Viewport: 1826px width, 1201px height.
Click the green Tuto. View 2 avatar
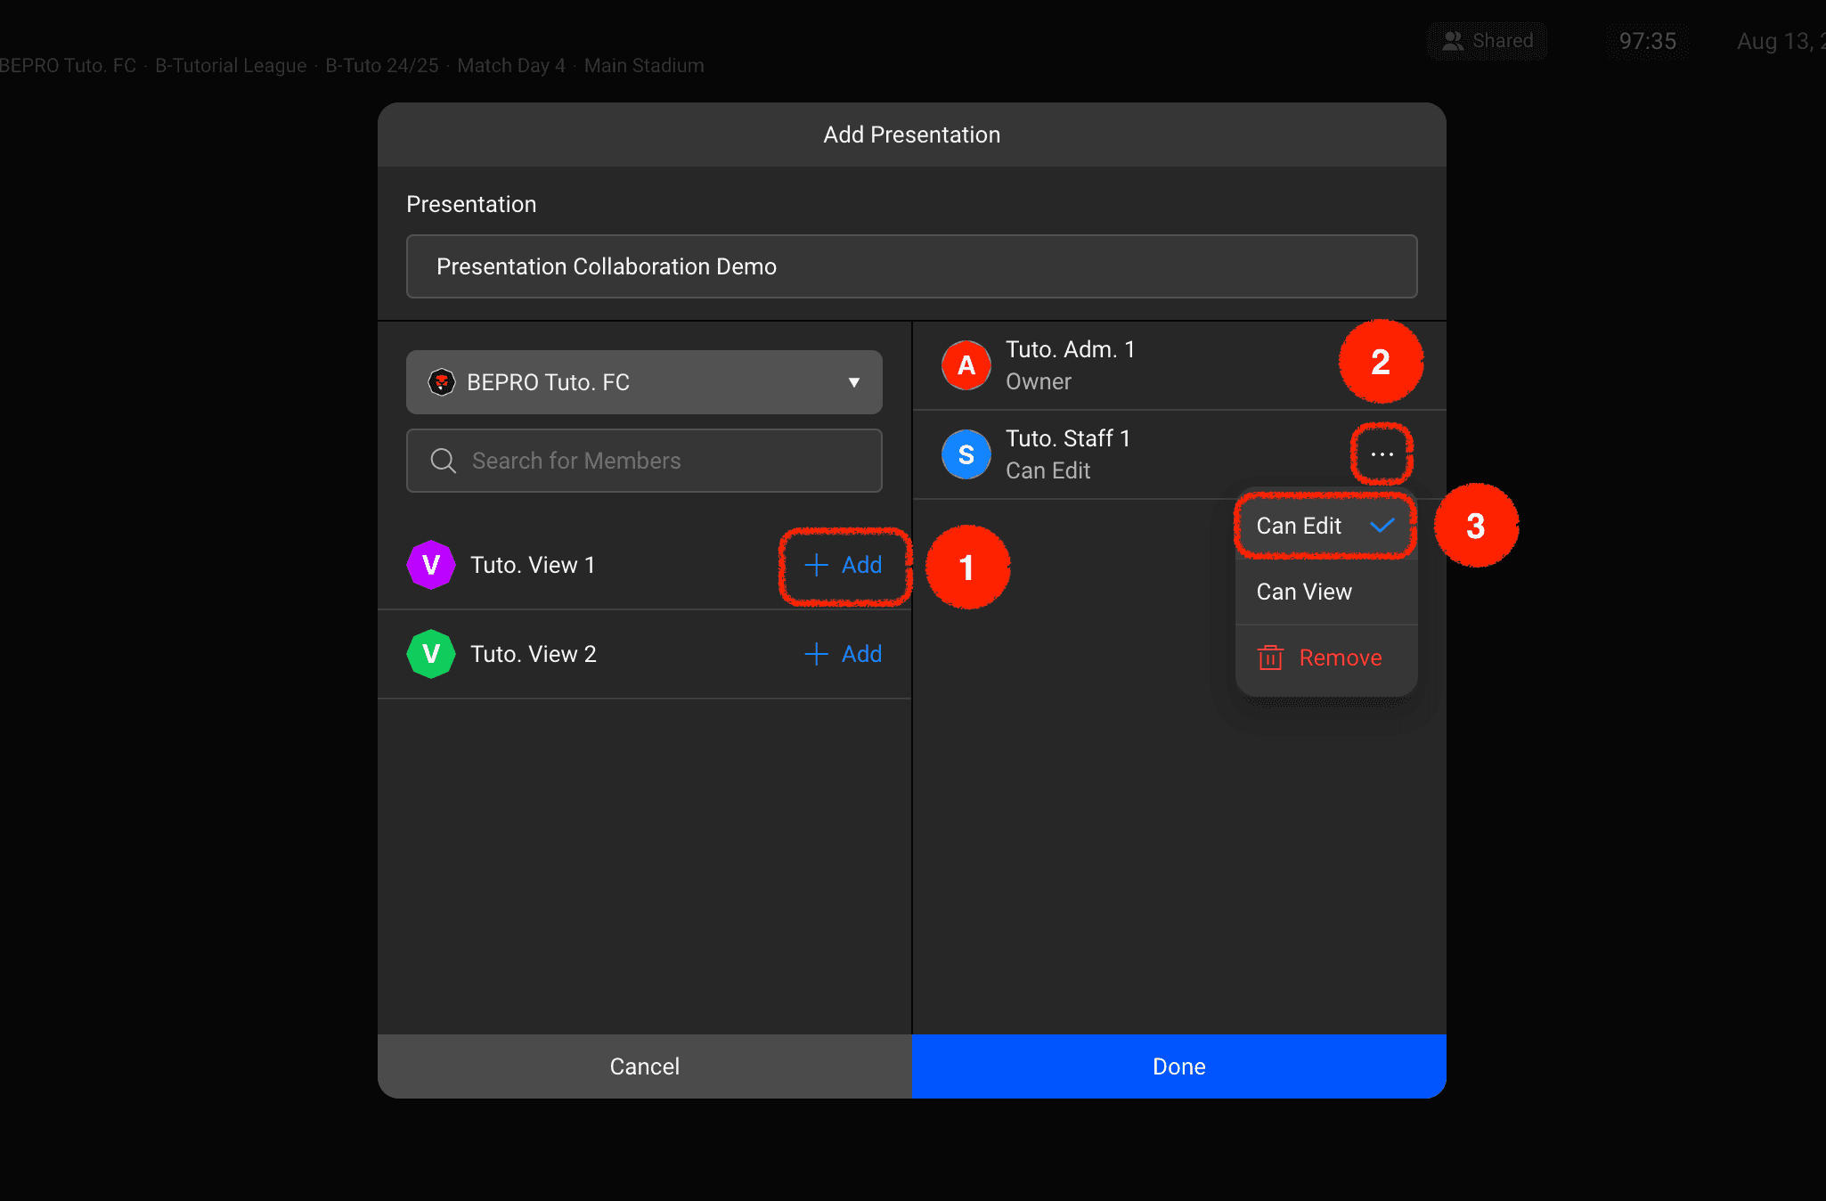coord(431,654)
